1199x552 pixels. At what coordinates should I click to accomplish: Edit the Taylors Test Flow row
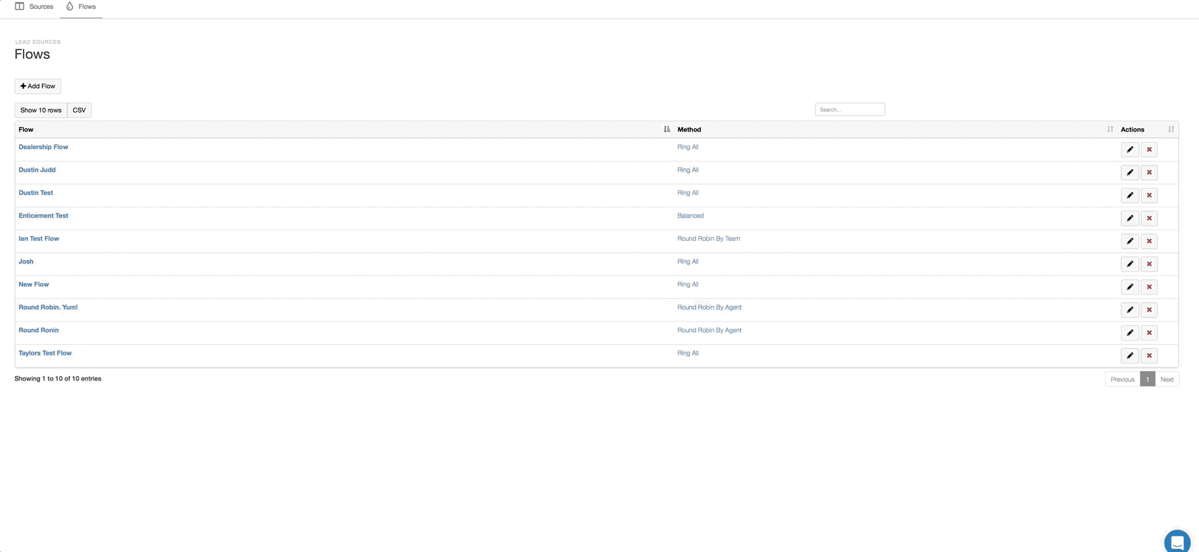1130,356
